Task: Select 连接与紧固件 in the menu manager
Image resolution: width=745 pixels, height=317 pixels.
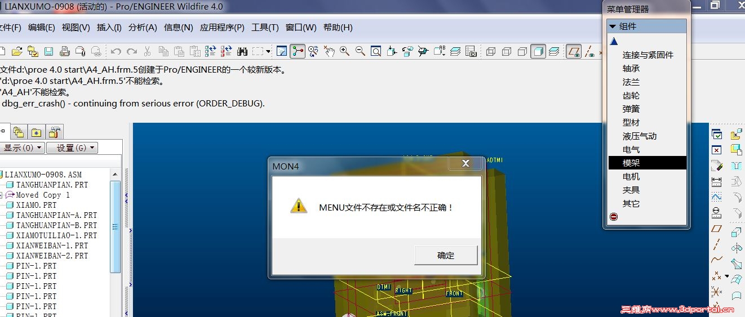Action: (647, 55)
